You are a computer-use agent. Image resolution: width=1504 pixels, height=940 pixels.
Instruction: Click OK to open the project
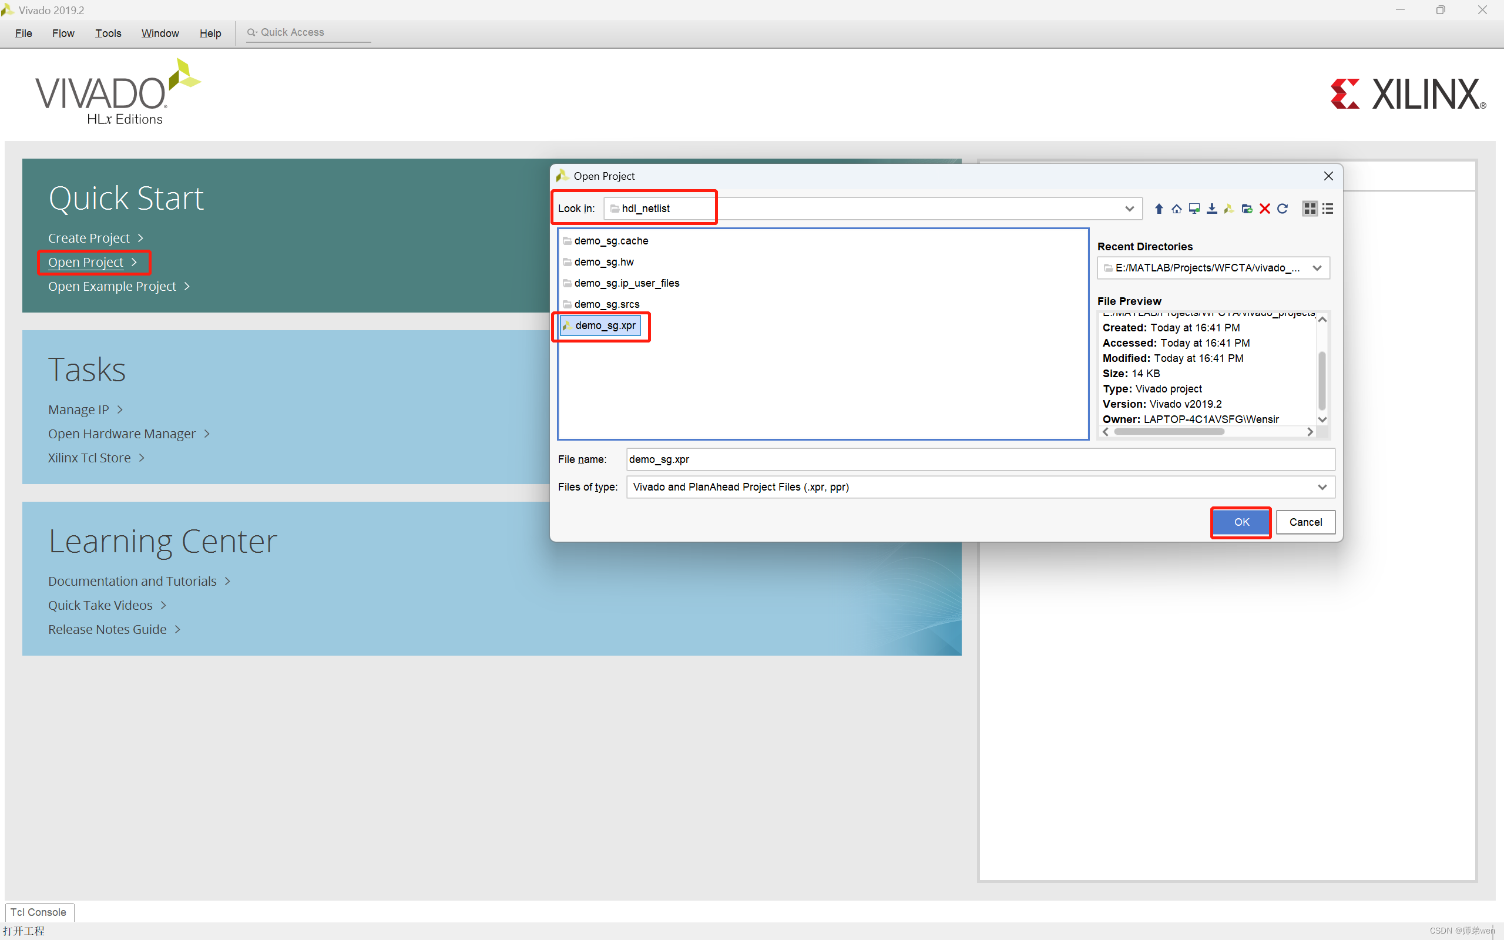pyautogui.click(x=1240, y=522)
